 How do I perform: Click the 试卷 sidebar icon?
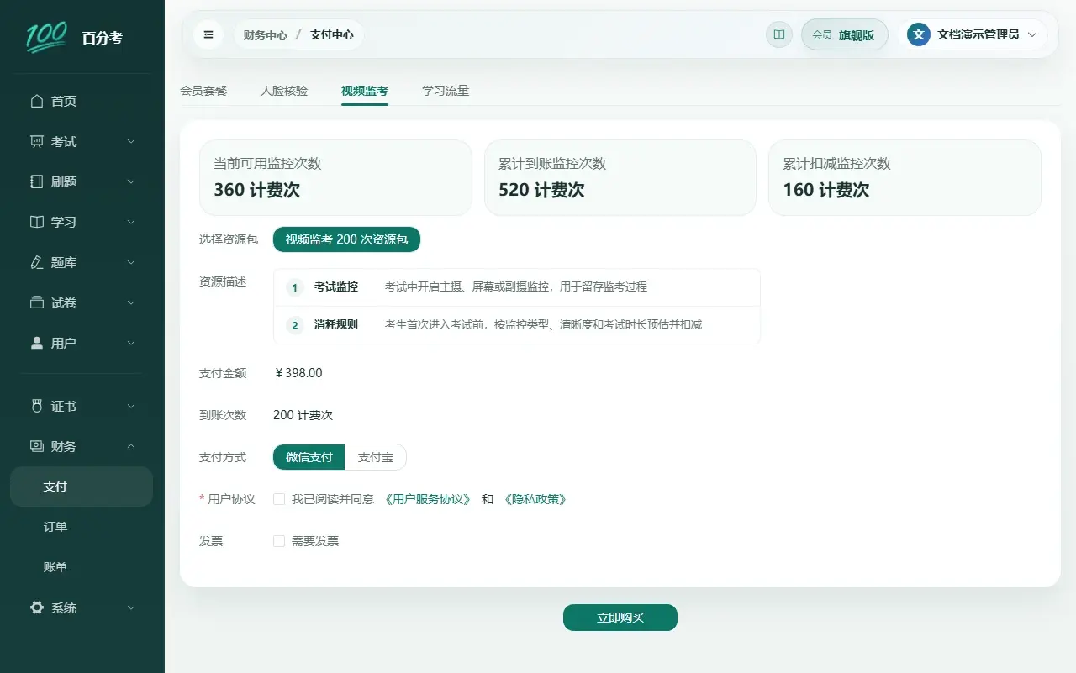point(36,302)
